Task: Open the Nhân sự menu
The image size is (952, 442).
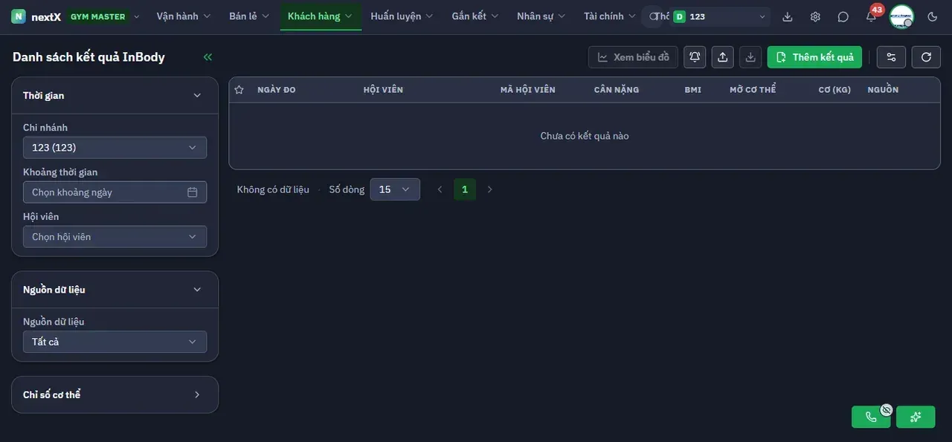Action: tap(541, 16)
